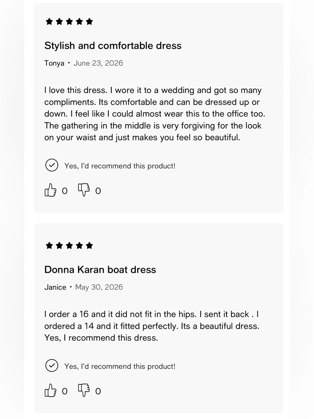Viewport: 314px width, 419px height.
Task: Like Tonya's review with thumbs up
Action: click(x=50, y=190)
